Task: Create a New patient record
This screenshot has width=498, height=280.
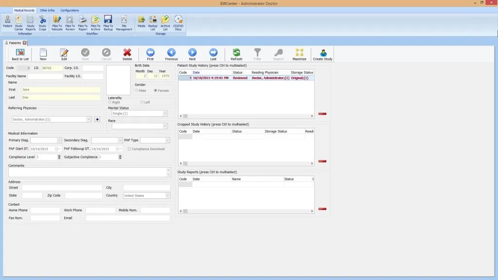Action: point(43,54)
